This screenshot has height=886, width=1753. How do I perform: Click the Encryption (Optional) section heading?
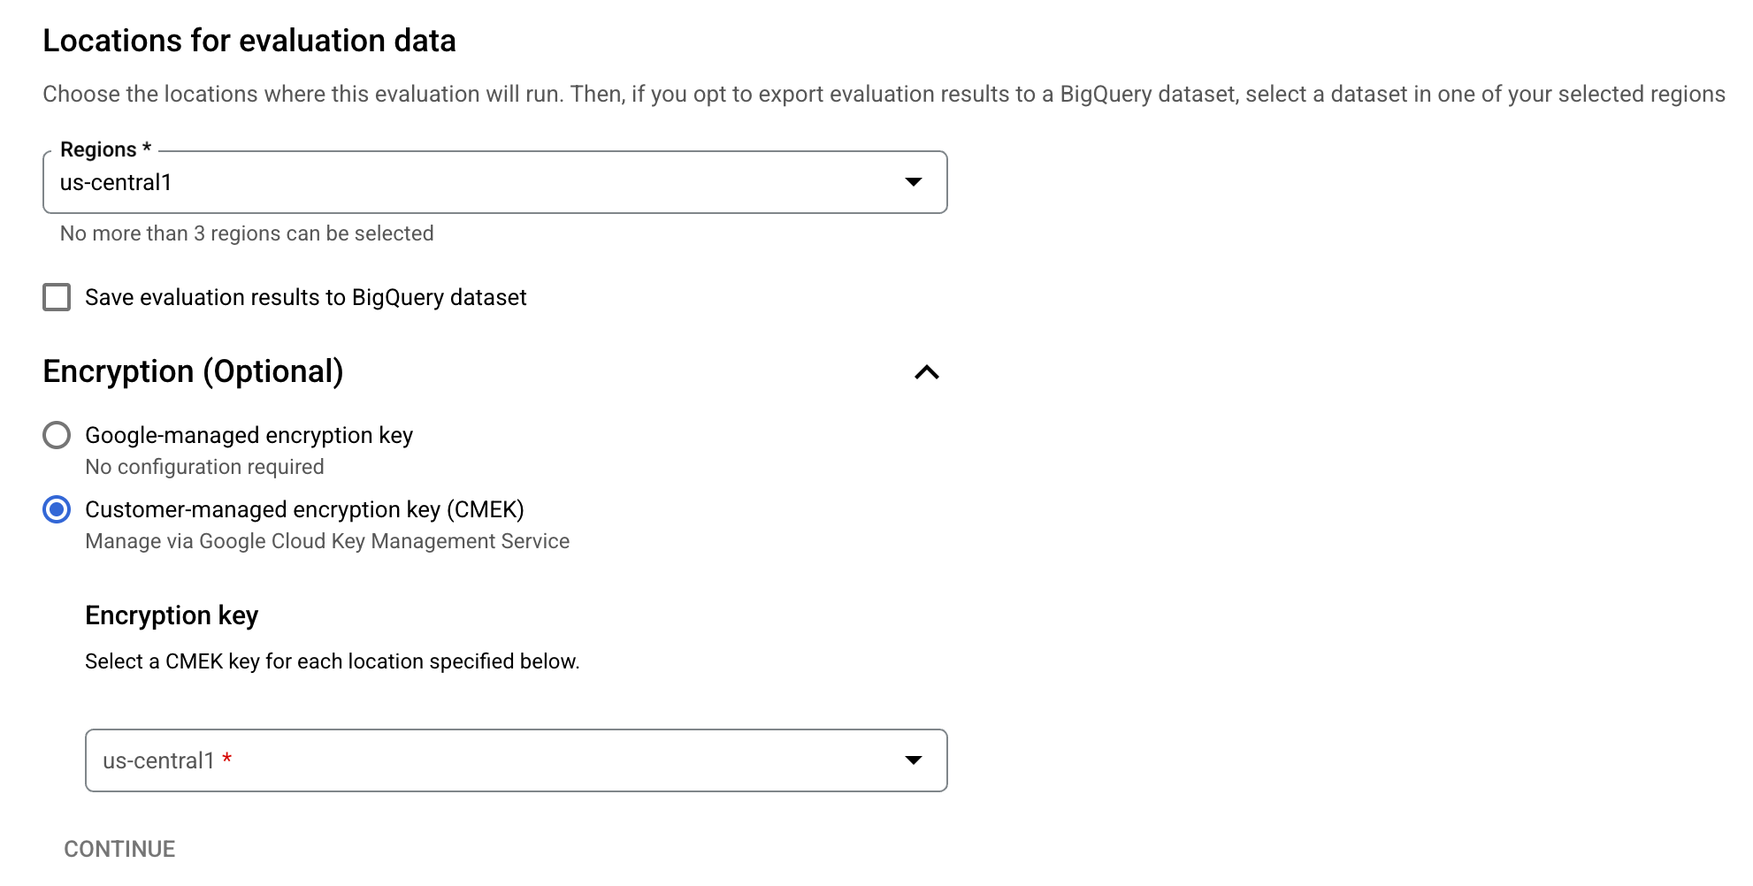[193, 372]
